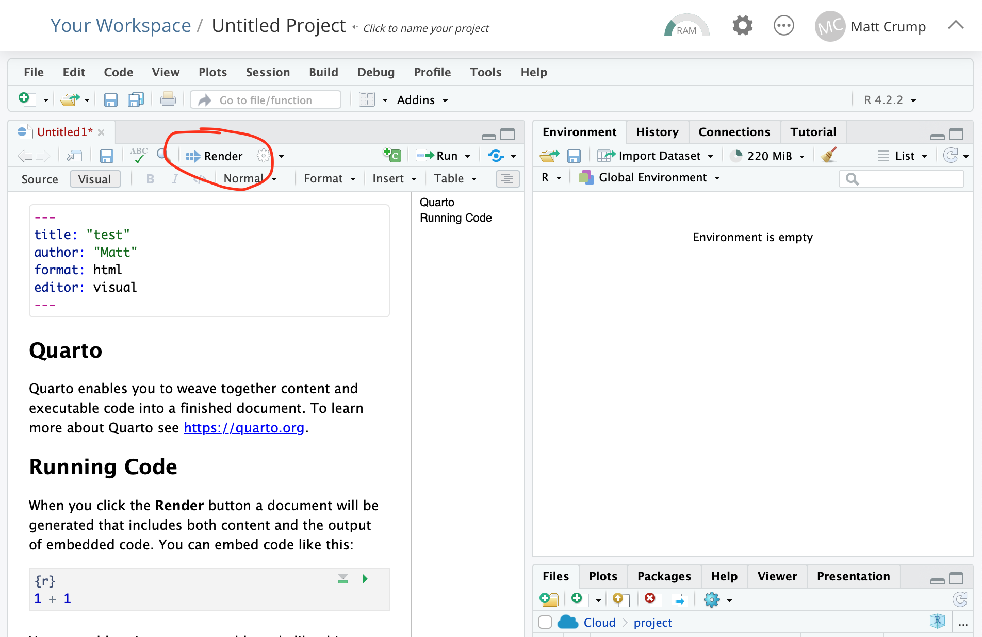Open the 220 MiB memory usage dropdown
The height and width of the screenshot is (637, 982).
pyautogui.click(x=767, y=156)
